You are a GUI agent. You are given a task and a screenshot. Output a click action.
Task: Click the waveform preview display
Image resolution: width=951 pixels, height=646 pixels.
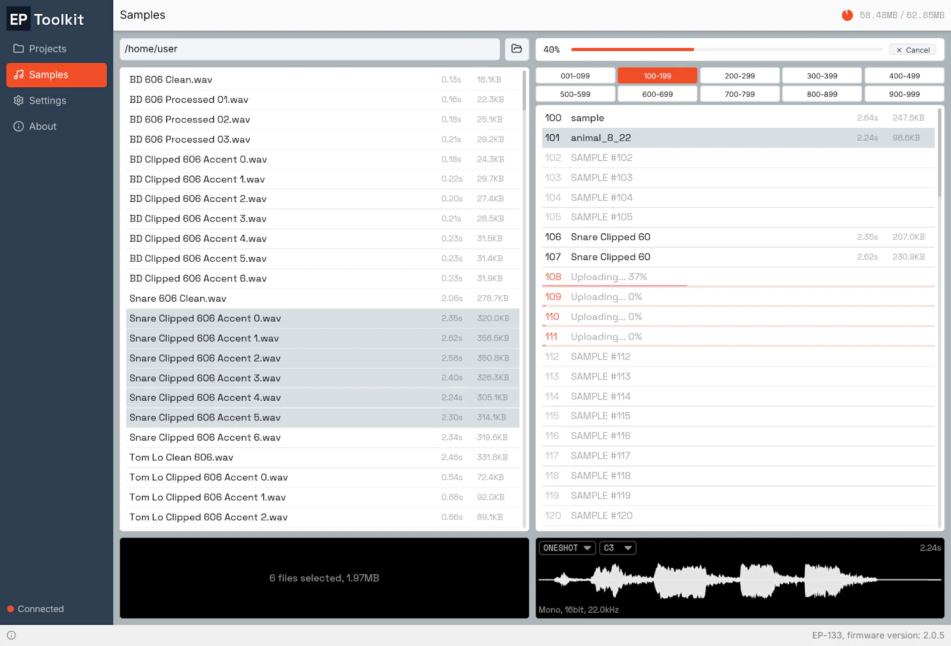click(739, 580)
